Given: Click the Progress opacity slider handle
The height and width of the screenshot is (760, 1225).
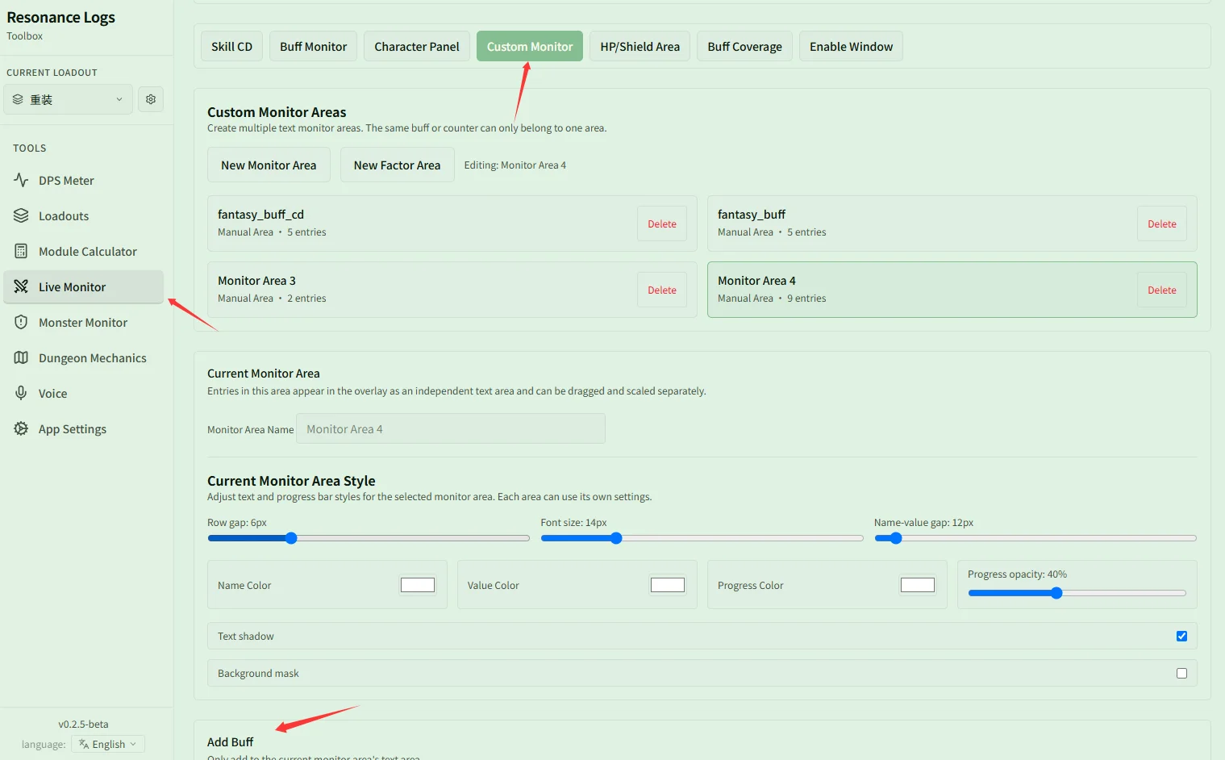Looking at the screenshot, I should click(x=1056, y=593).
